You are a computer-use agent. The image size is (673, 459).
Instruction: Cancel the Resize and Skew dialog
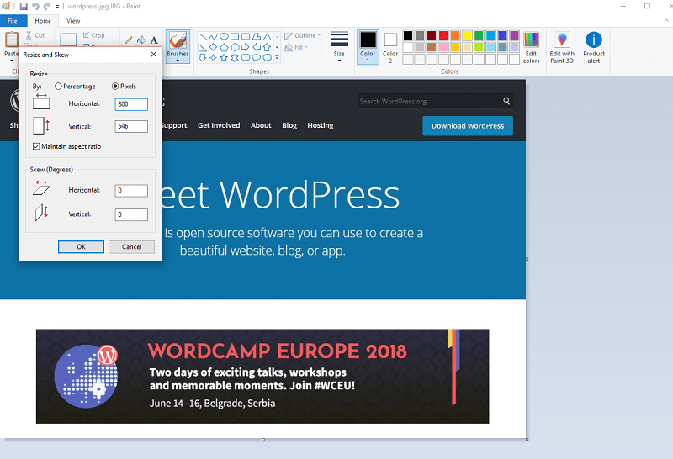[x=131, y=246]
